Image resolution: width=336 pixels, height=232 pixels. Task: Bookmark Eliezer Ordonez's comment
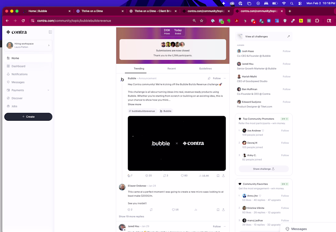point(218,210)
